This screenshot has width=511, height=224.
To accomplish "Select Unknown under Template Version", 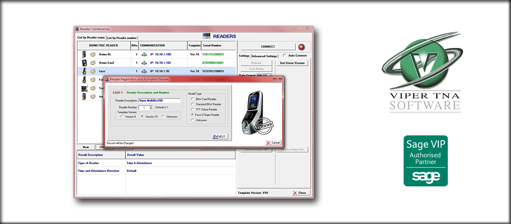I will [x=163, y=116].
